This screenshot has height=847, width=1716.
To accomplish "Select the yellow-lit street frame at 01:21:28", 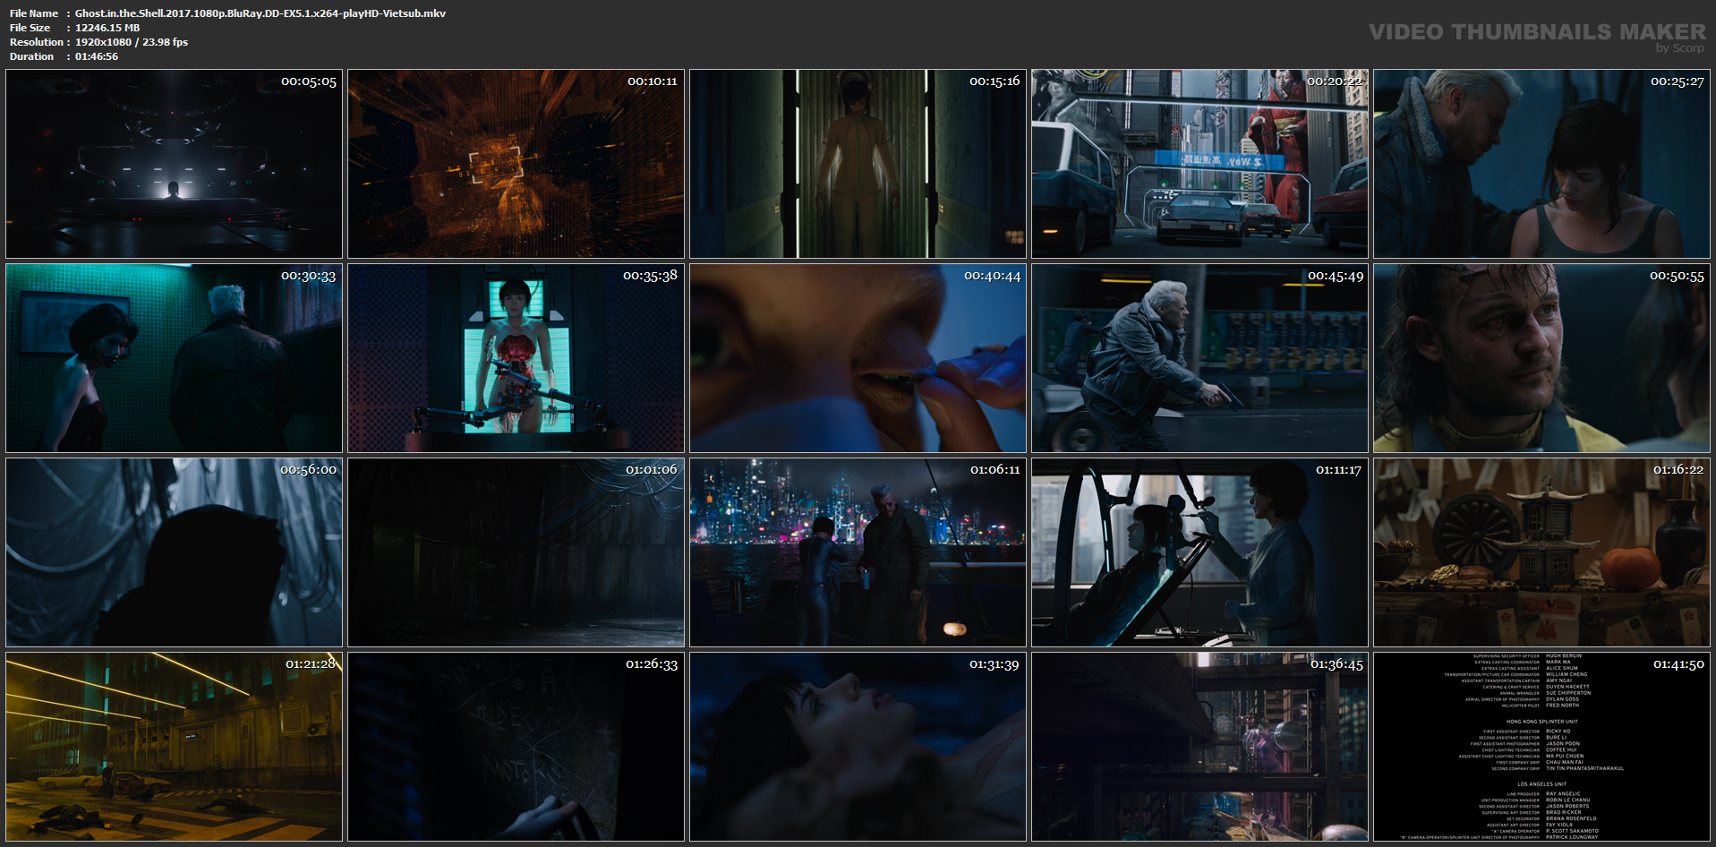I will coord(174,747).
